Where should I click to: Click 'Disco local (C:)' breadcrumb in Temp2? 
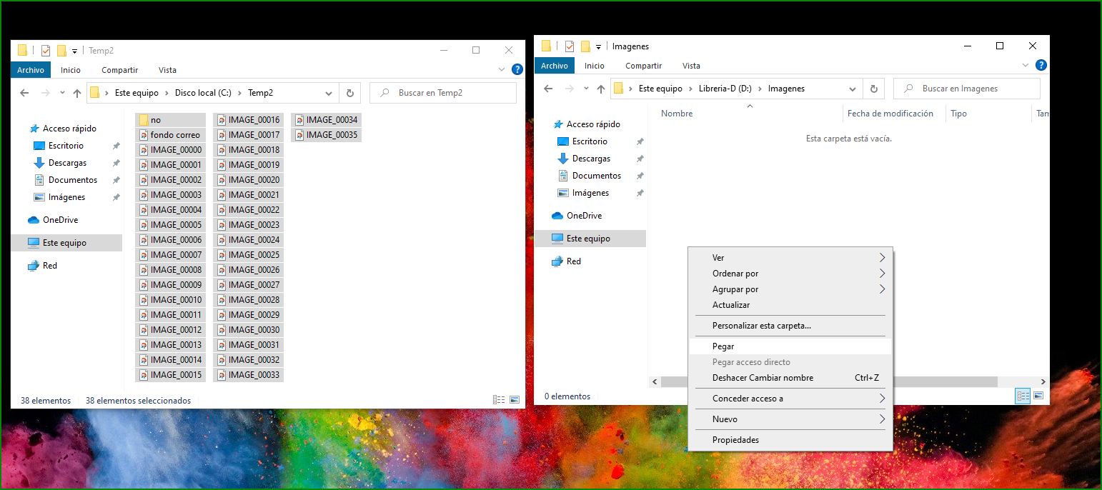[204, 93]
